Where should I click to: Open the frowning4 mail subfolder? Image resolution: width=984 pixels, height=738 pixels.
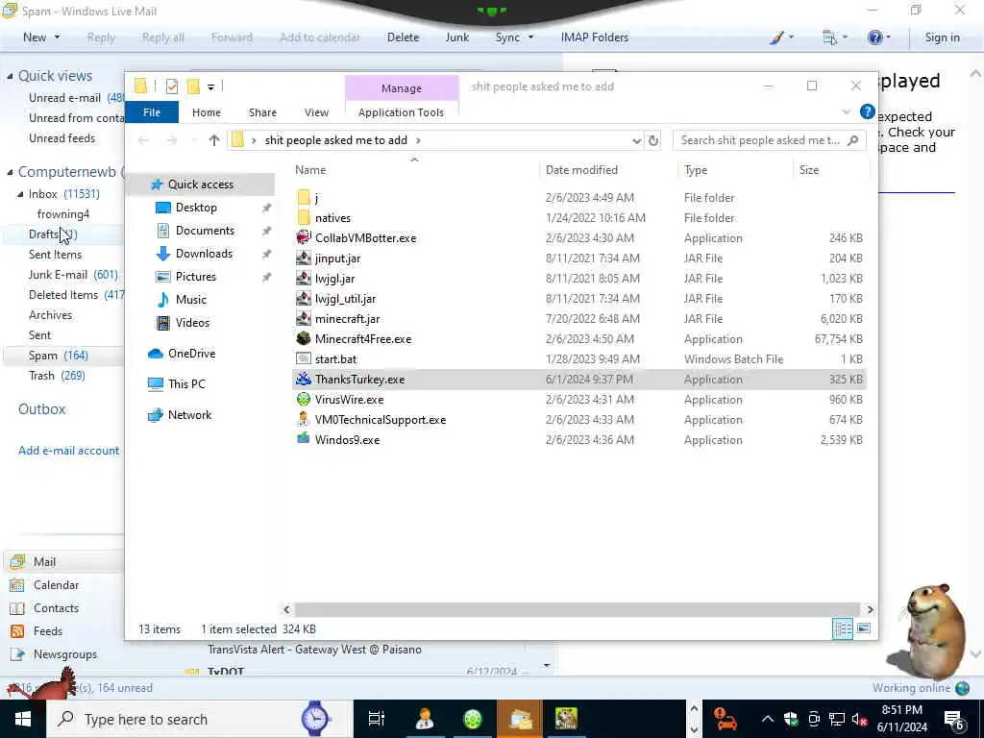pyautogui.click(x=62, y=214)
